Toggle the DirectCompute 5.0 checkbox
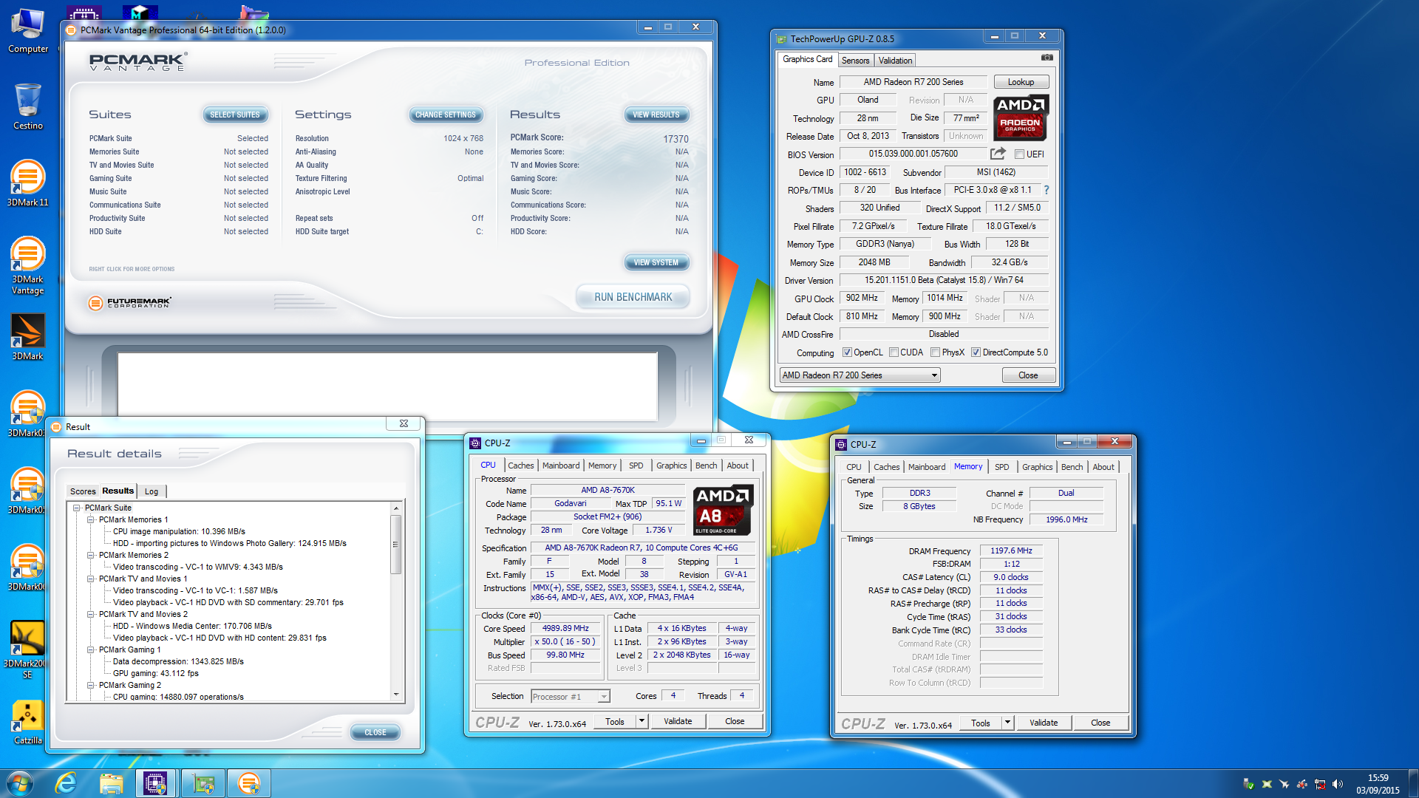This screenshot has height=798, width=1419. coord(976,352)
